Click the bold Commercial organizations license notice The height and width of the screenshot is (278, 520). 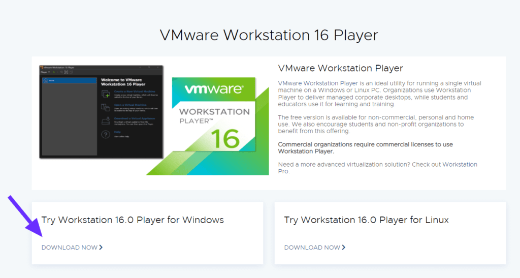click(x=365, y=147)
